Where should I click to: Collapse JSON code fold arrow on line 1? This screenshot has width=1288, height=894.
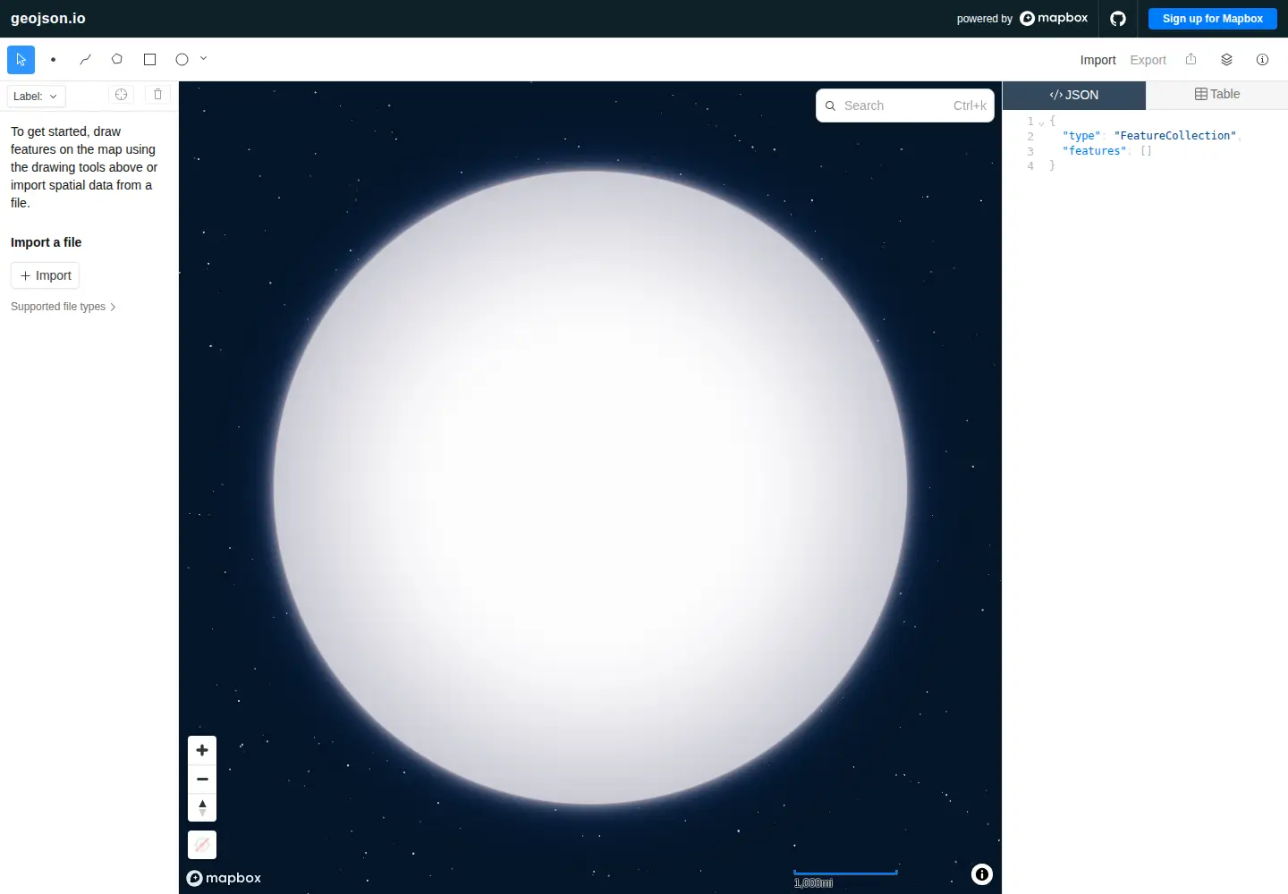point(1041,122)
